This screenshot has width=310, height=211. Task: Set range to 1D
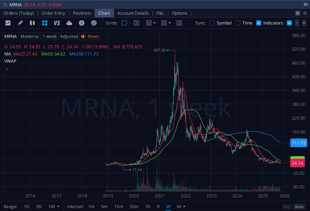point(26,206)
